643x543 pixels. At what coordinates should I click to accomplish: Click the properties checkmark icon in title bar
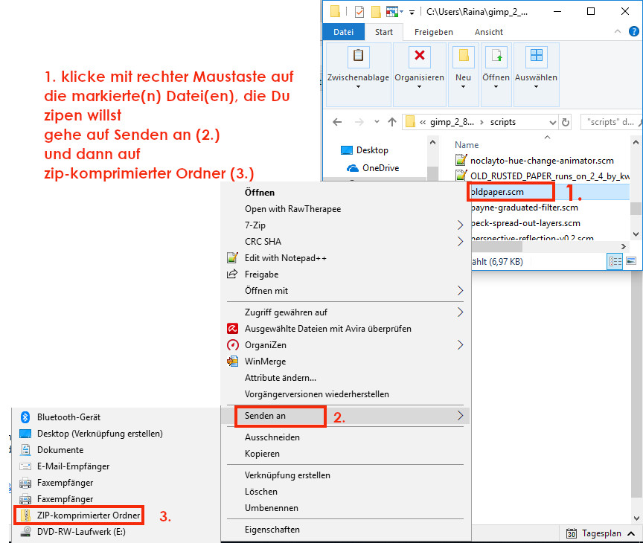click(x=359, y=12)
